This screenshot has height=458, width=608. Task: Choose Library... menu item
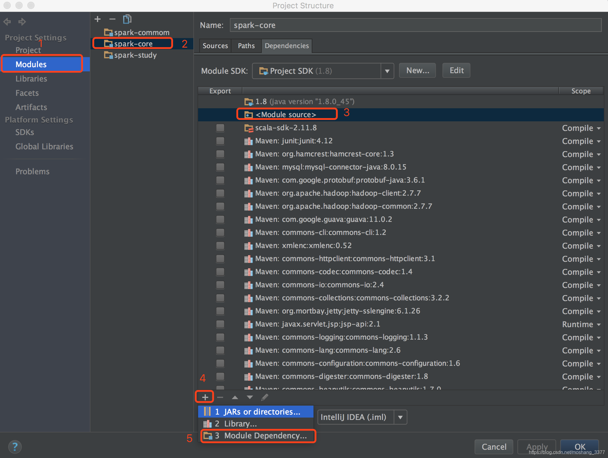point(256,424)
